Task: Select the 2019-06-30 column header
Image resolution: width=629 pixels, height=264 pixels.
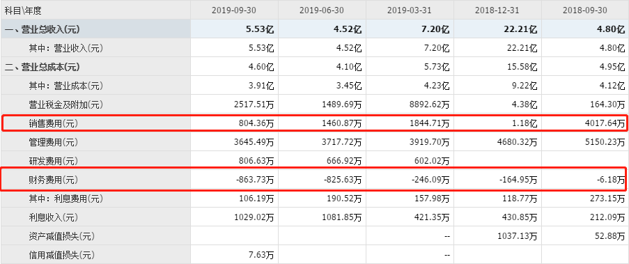Action: click(322, 10)
